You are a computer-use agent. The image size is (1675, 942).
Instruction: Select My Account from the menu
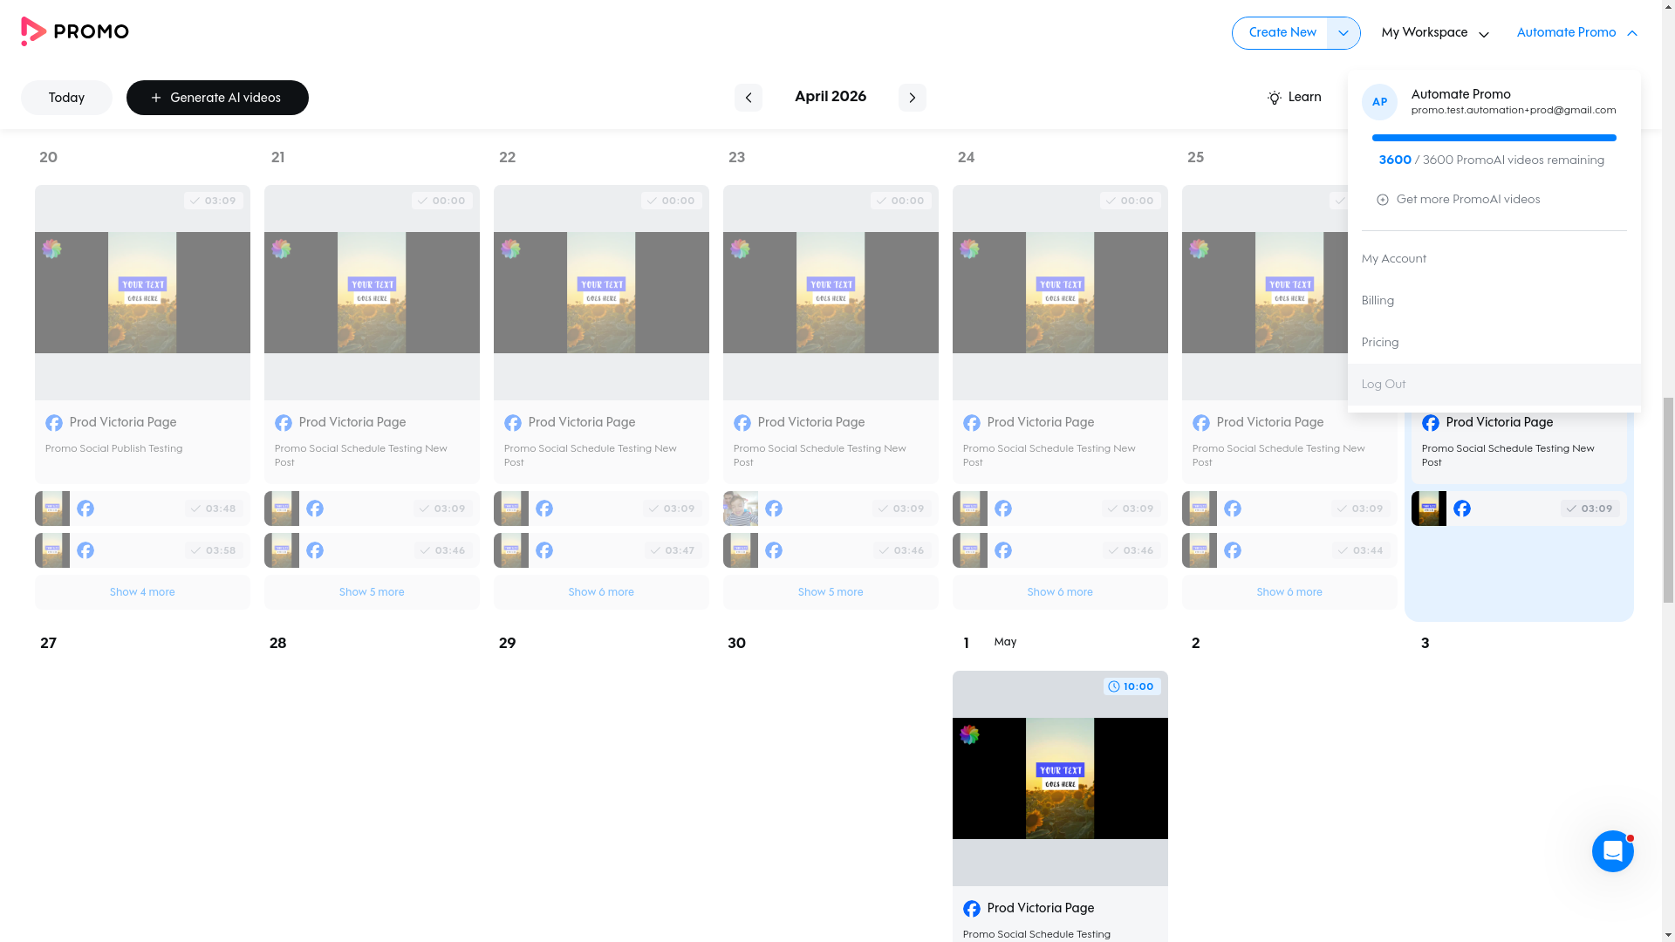(x=1393, y=258)
